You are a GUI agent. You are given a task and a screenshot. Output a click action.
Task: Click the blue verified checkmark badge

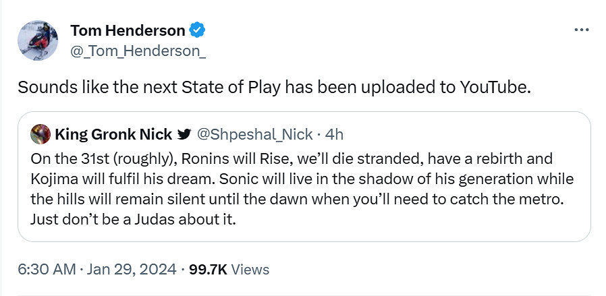197,30
